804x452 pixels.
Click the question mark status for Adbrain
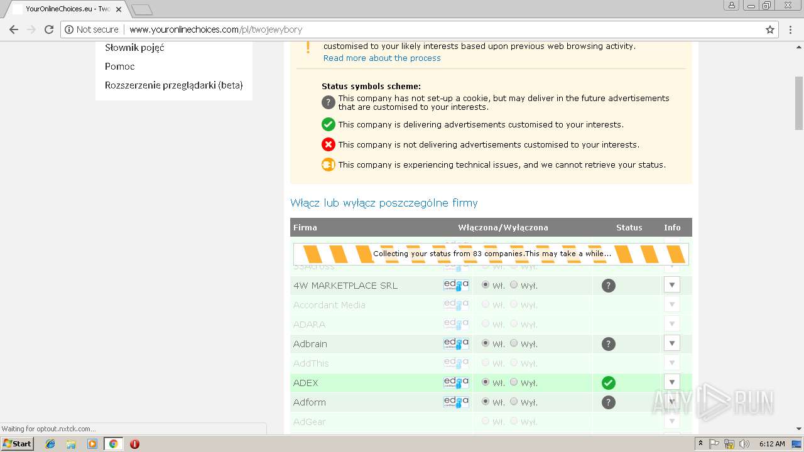[608, 344]
